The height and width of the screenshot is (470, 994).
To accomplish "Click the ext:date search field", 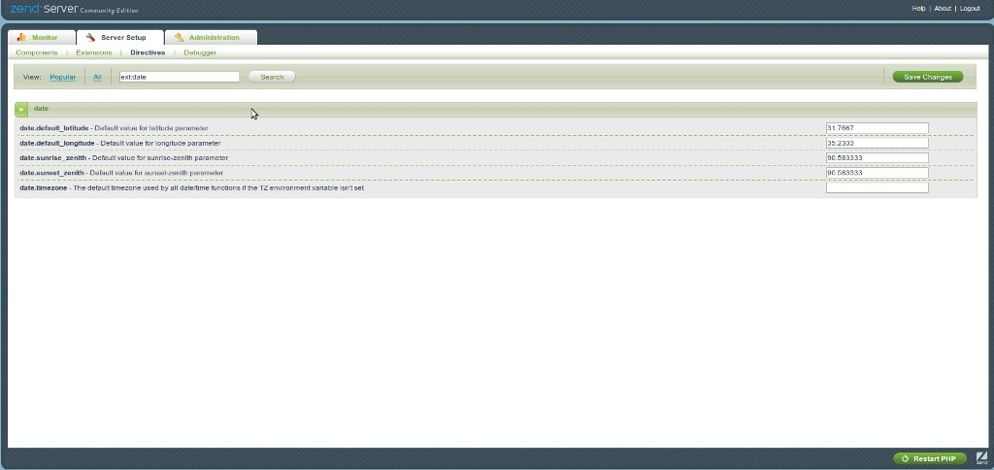I will (x=180, y=77).
